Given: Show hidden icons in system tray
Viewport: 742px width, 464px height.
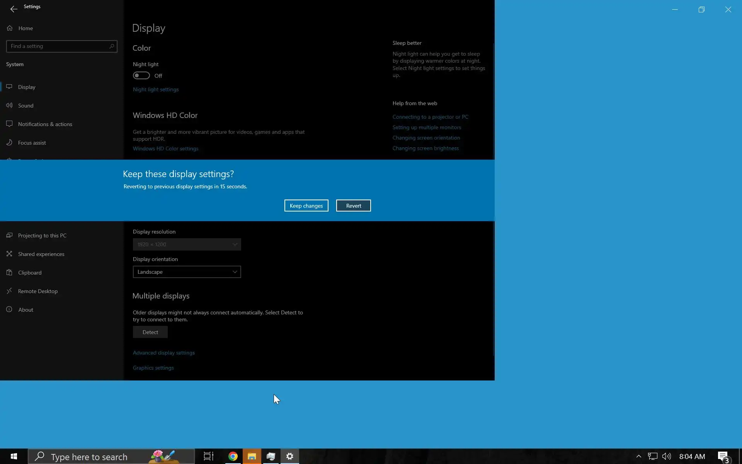Looking at the screenshot, I should (638, 456).
